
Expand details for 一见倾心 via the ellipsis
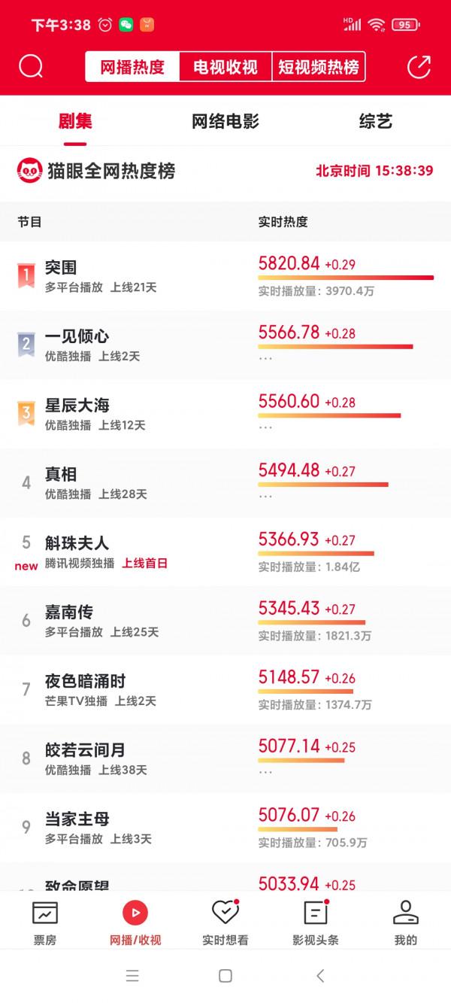265,357
